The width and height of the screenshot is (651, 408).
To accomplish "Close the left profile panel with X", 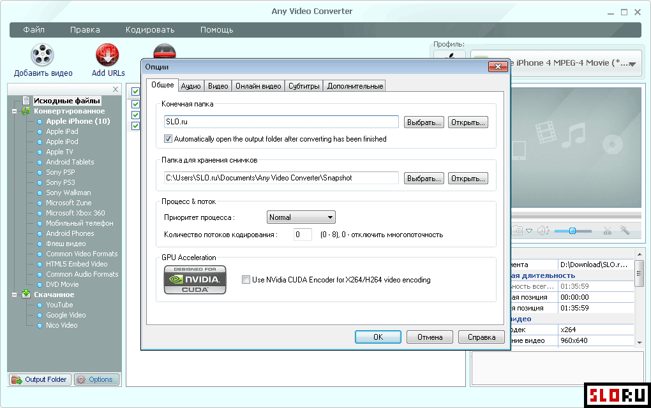I will click(x=116, y=89).
